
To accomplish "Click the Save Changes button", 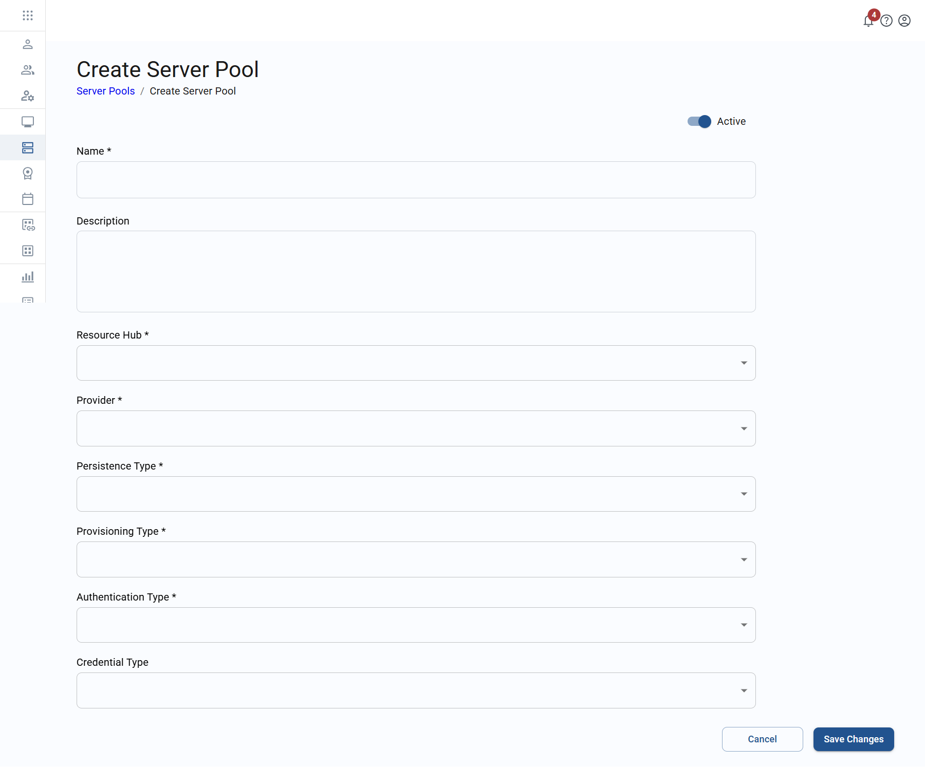I will click(x=853, y=739).
